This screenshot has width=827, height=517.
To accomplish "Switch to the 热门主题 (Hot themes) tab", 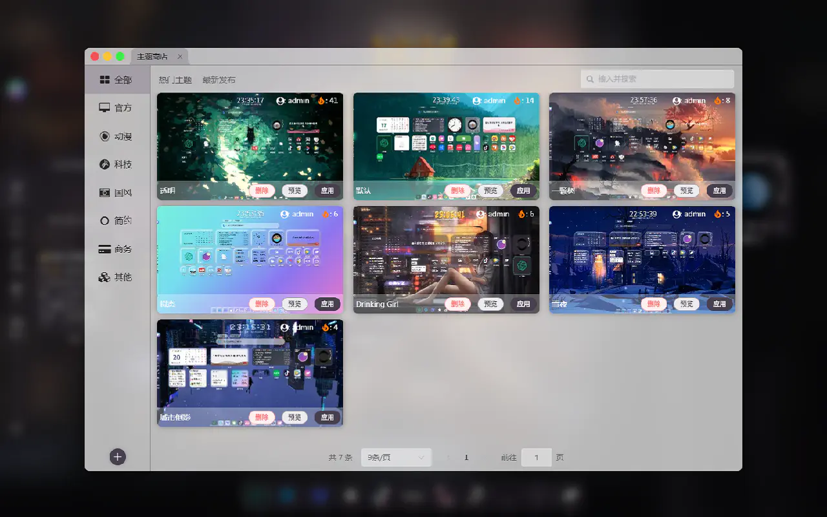I will click(175, 80).
